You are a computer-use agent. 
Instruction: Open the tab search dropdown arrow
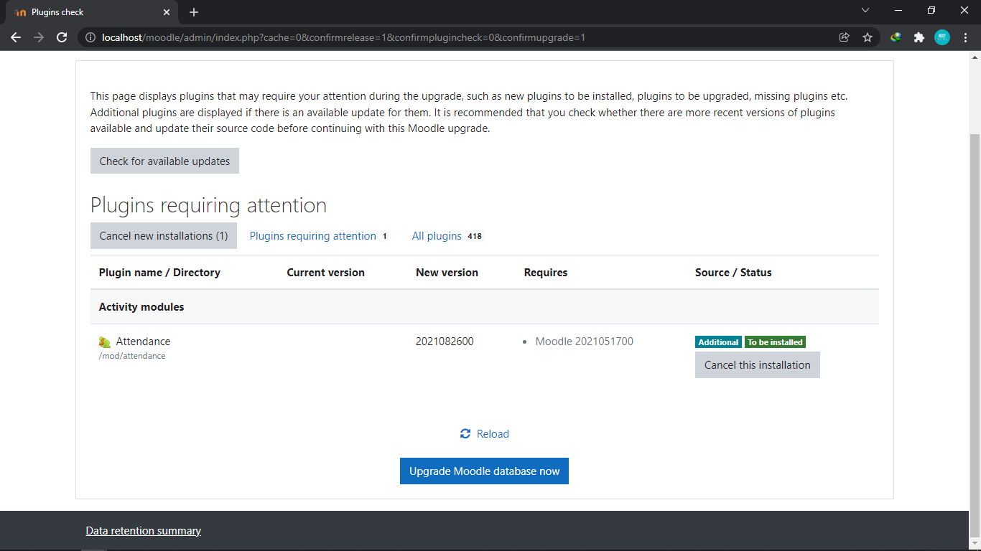pyautogui.click(x=865, y=11)
